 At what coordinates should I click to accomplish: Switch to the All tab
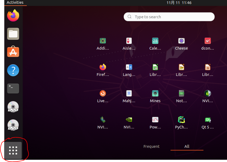click(187, 146)
